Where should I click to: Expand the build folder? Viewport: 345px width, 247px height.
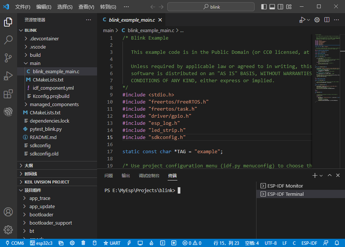[57, 55]
